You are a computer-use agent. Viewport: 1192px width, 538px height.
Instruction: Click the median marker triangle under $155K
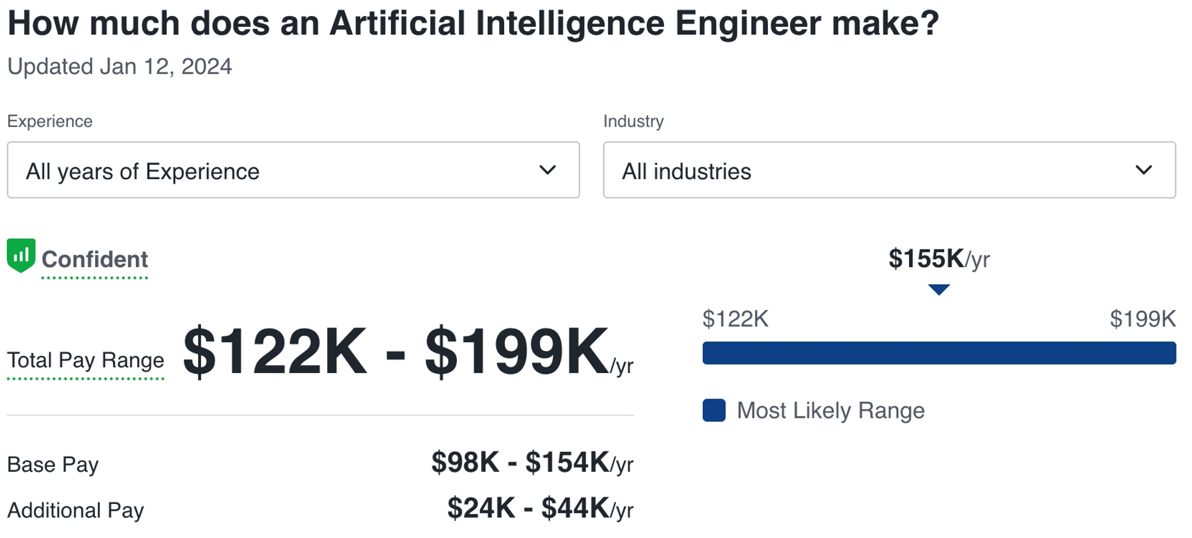[939, 289]
